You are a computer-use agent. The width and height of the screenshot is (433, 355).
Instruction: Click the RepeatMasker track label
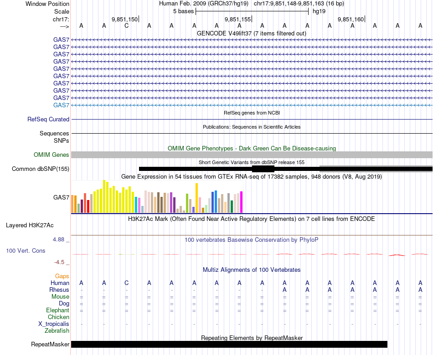click(50, 344)
